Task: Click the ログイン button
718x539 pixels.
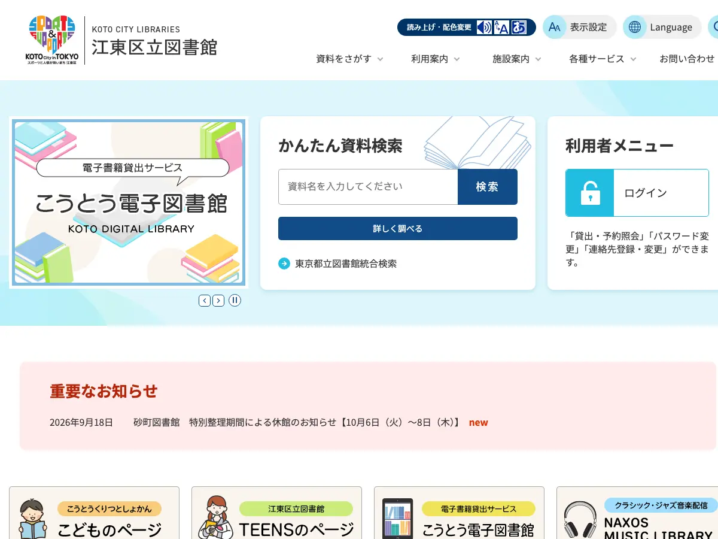Action: point(637,193)
